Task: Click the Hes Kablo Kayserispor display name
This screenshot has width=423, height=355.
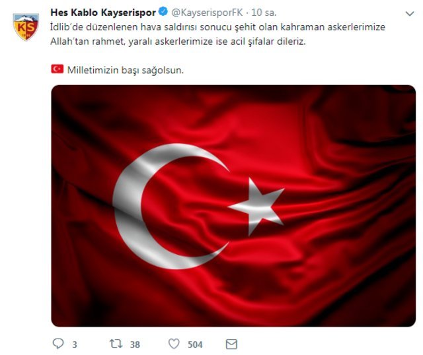Action: click(x=103, y=13)
